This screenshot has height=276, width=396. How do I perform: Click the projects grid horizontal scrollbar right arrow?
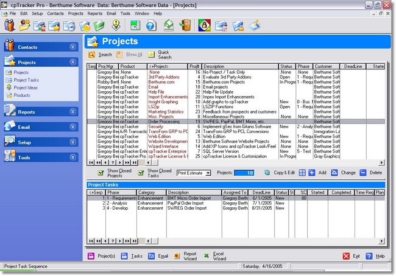coord(381,162)
